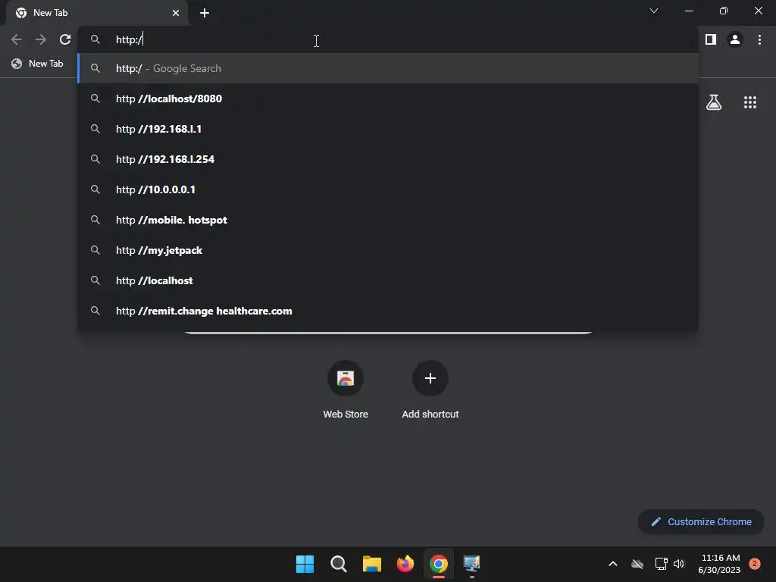Select suggestion http //my.jetpack

(x=388, y=250)
